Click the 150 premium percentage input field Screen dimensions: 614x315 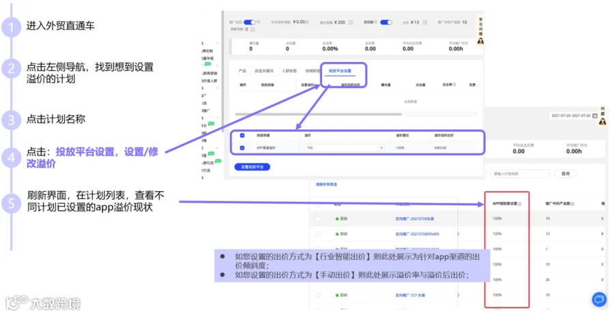(341, 148)
